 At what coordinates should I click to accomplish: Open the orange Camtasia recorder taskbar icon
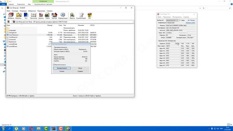[x=61, y=128]
